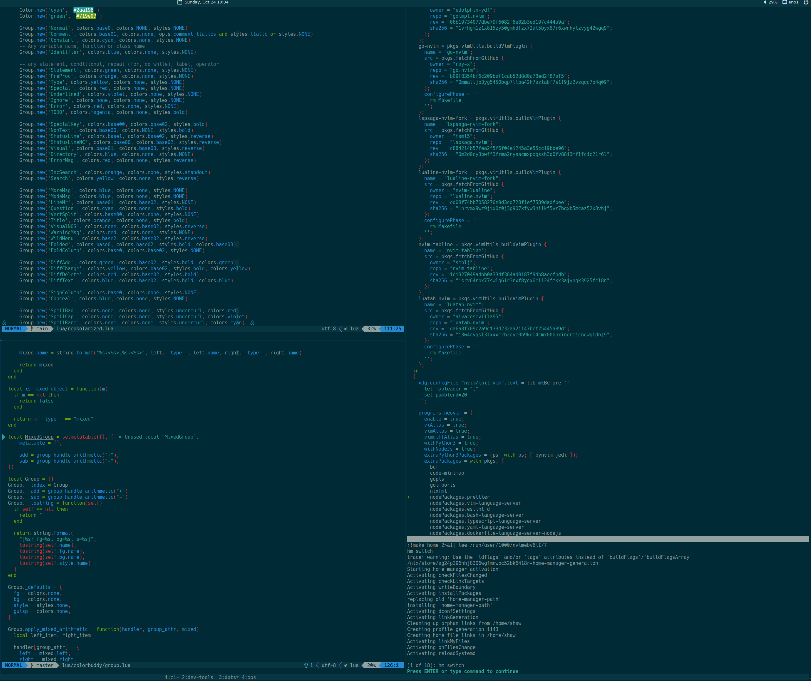The height and width of the screenshot is (681, 811).
Task: Switch to tmux window 4:ops
Action: [248, 677]
